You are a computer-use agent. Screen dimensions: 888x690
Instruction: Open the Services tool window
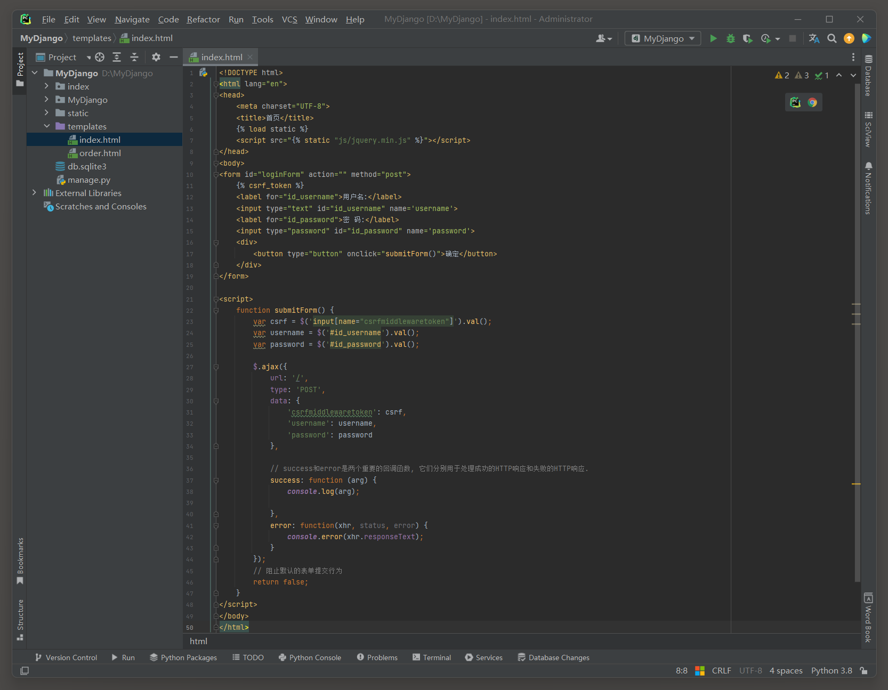click(x=484, y=657)
